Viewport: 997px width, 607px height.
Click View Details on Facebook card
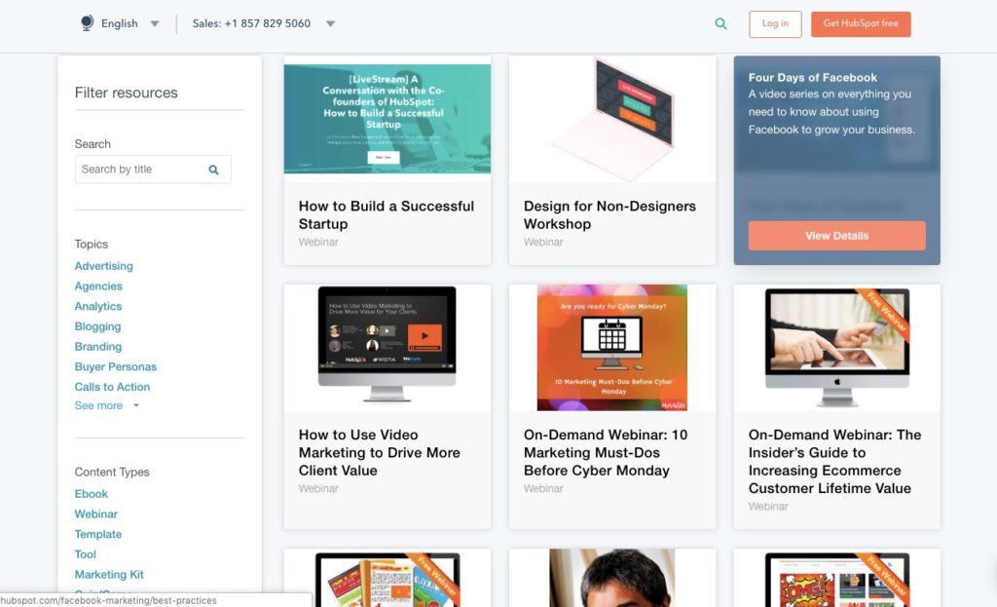[836, 236]
